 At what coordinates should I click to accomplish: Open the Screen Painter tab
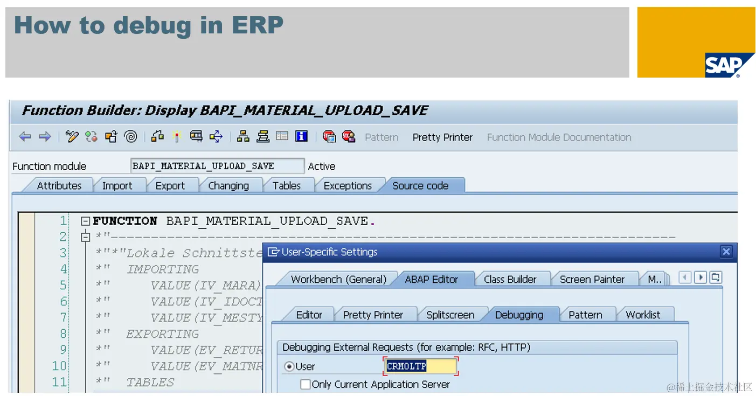point(592,279)
